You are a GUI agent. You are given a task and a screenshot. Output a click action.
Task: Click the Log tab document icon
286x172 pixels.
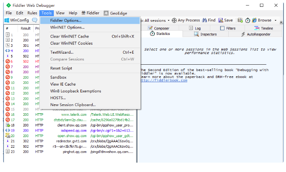click(191, 28)
